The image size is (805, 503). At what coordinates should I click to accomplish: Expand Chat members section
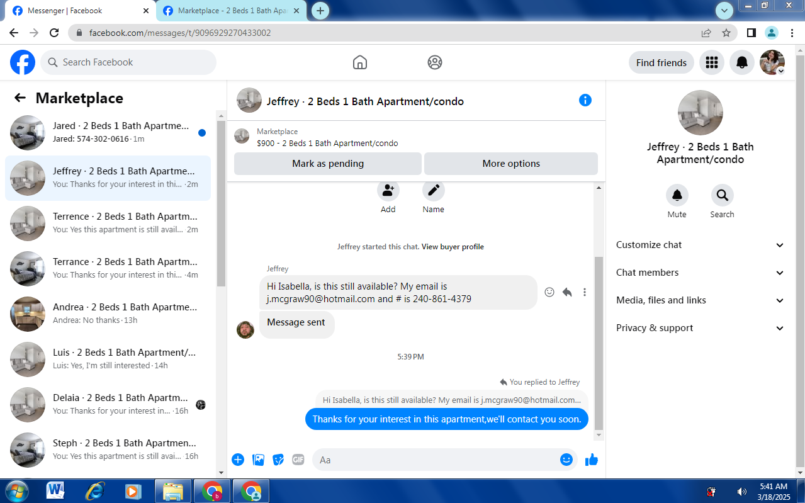click(700, 273)
